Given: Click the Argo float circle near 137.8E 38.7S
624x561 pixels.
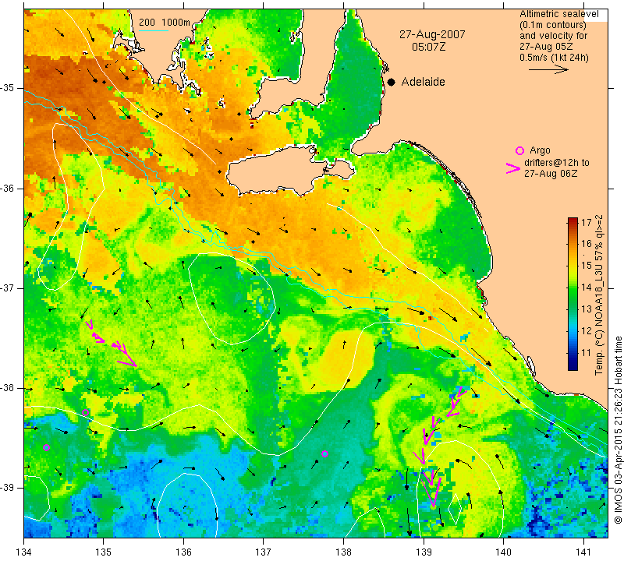Looking at the screenshot, I should coord(324,453).
